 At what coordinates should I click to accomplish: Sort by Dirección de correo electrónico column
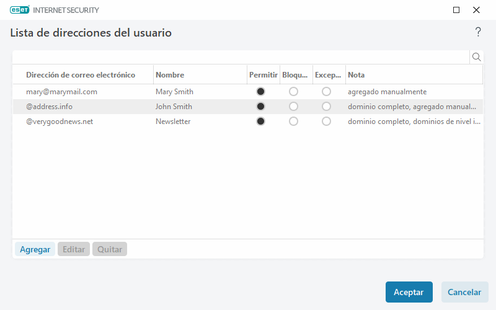81,75
